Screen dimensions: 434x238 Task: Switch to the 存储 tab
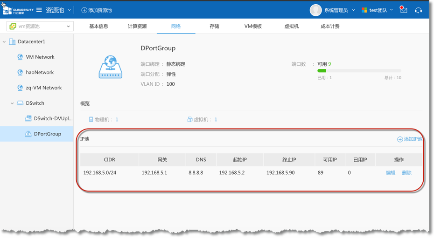click(x=214, y=27)
